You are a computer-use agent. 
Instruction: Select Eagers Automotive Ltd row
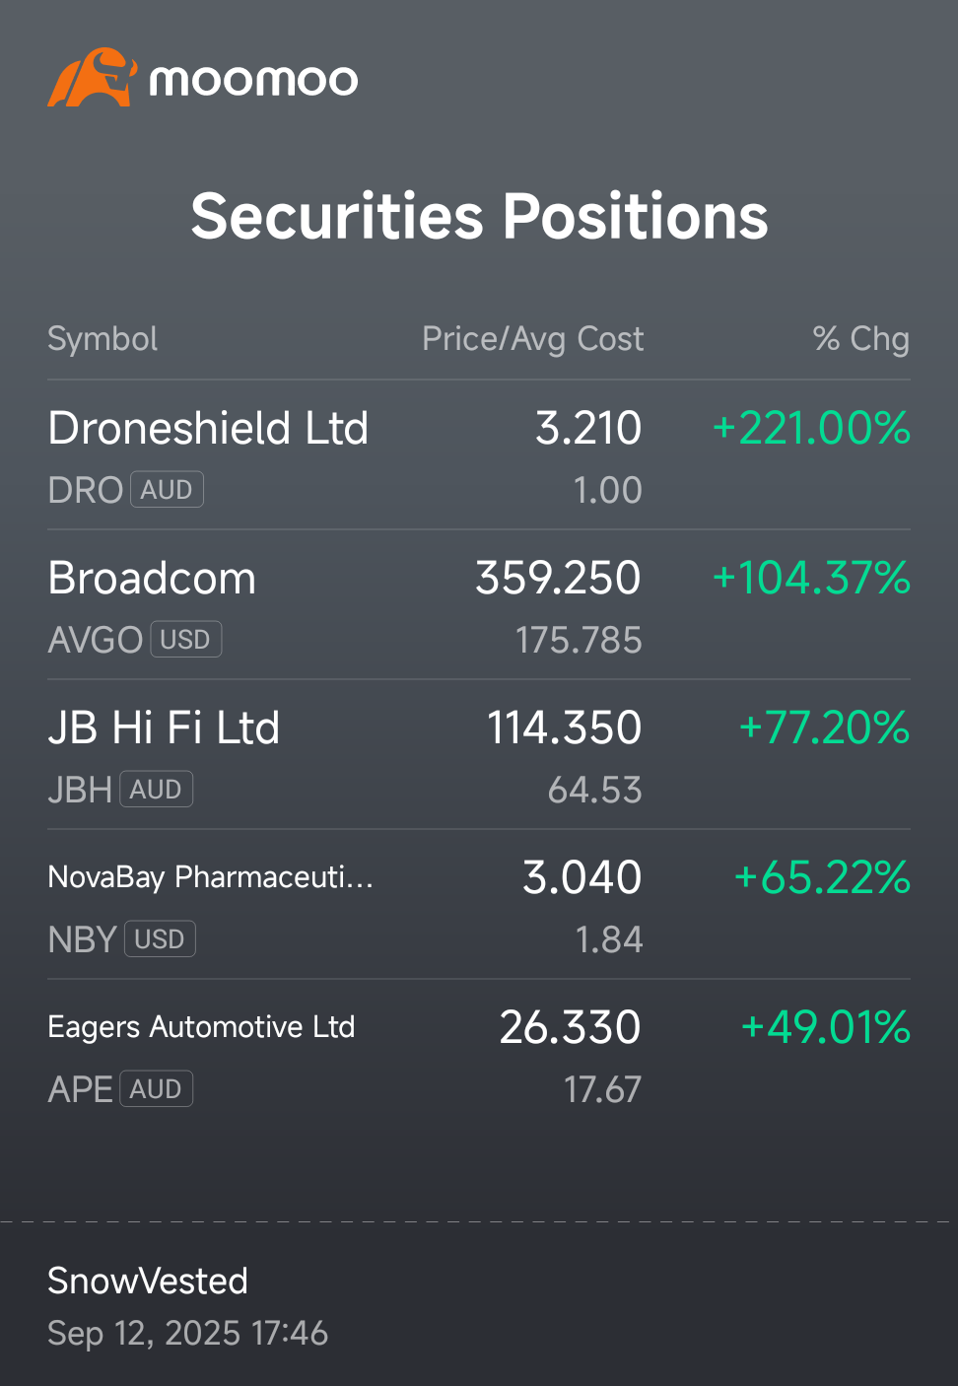coord(479,1055)
